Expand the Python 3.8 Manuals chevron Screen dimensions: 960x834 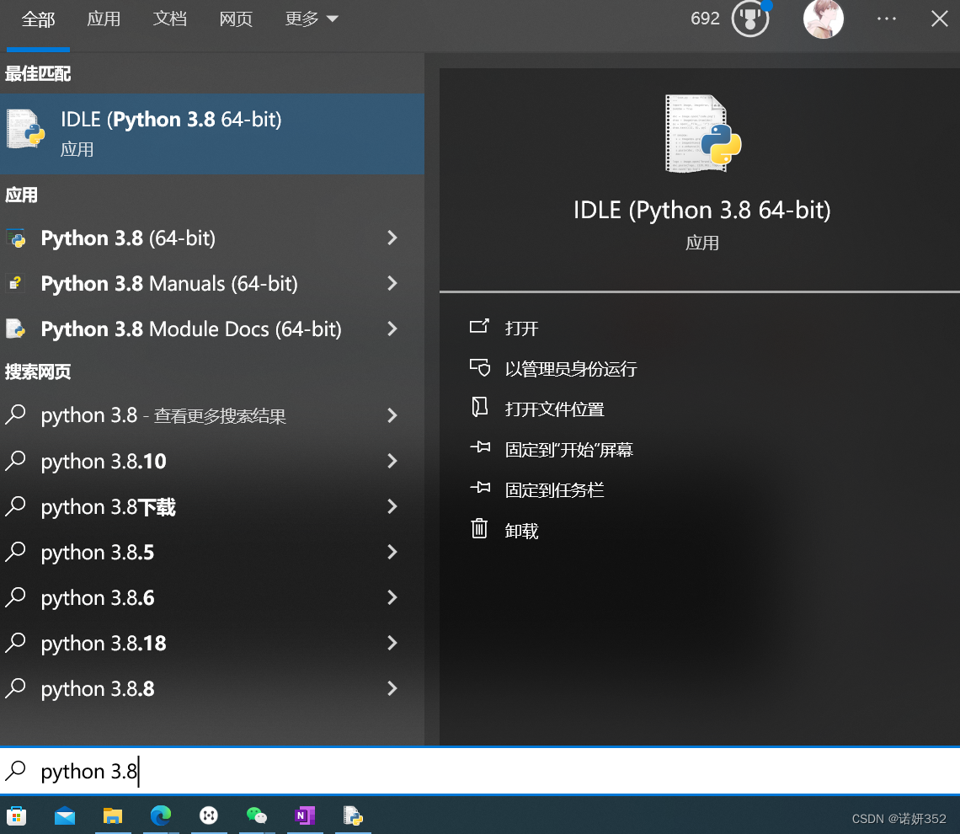[x=392, y=283]
